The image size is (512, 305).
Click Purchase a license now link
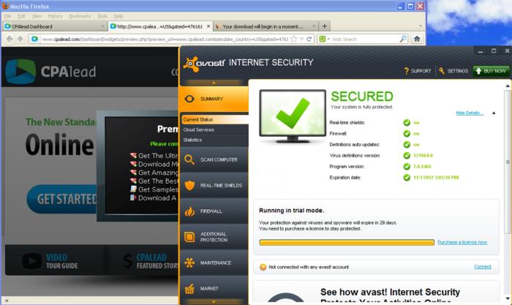tap(462, 242)
